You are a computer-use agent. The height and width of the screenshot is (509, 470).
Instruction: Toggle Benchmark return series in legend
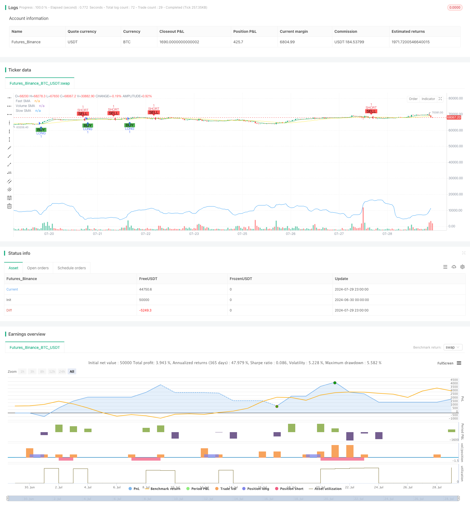click(163, 489)
